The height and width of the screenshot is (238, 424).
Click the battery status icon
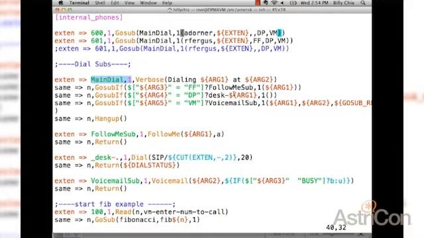coord(293,3)
